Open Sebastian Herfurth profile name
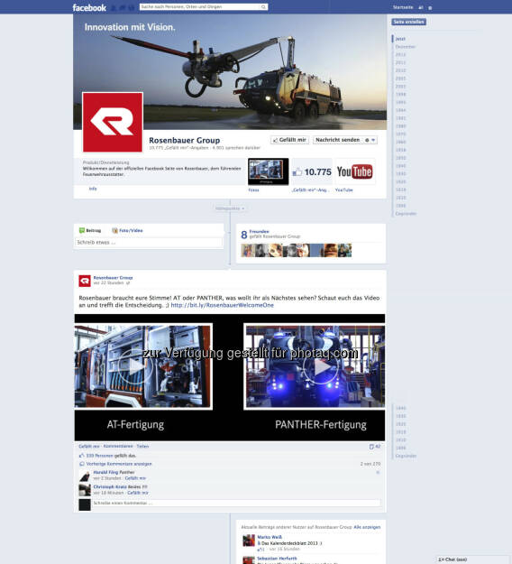This screenshot has height=564, width=512. [x=277, y=559]
